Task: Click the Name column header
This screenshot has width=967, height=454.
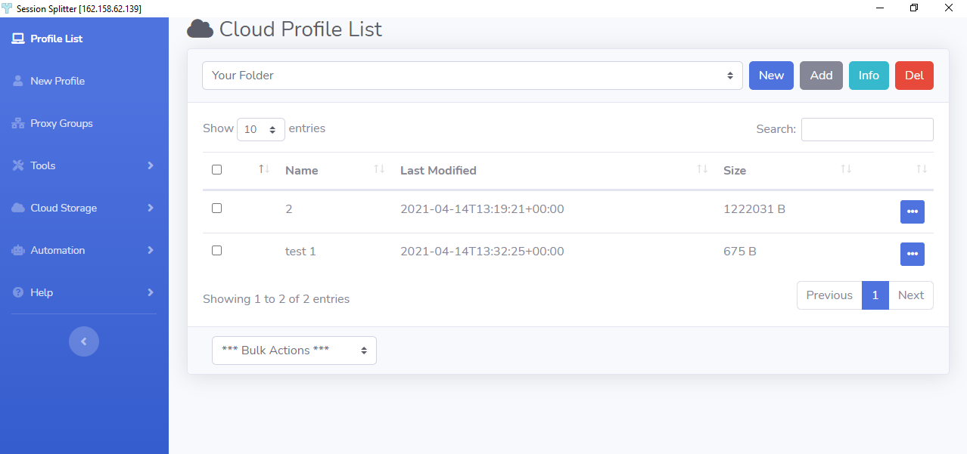Action: coord(301,171)
